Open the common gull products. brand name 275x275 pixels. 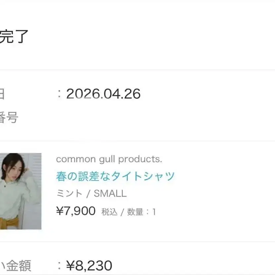click(x=109, y=159)
